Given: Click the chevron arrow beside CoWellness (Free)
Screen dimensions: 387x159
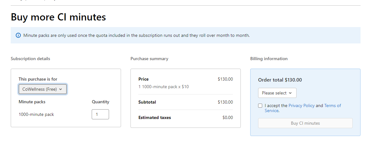Looking at the screenshot, I should click(x=61, y=89).
